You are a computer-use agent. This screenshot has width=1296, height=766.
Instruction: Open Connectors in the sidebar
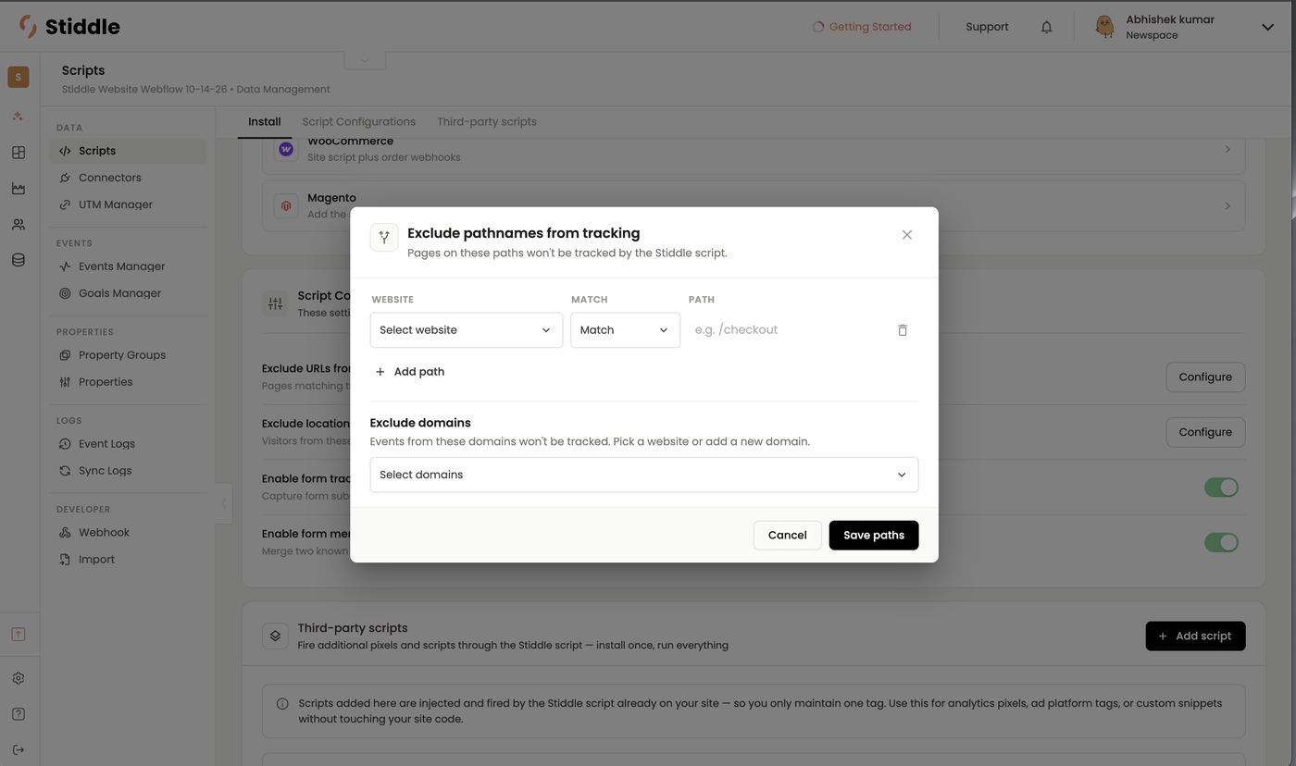click(x=128, y=178)
